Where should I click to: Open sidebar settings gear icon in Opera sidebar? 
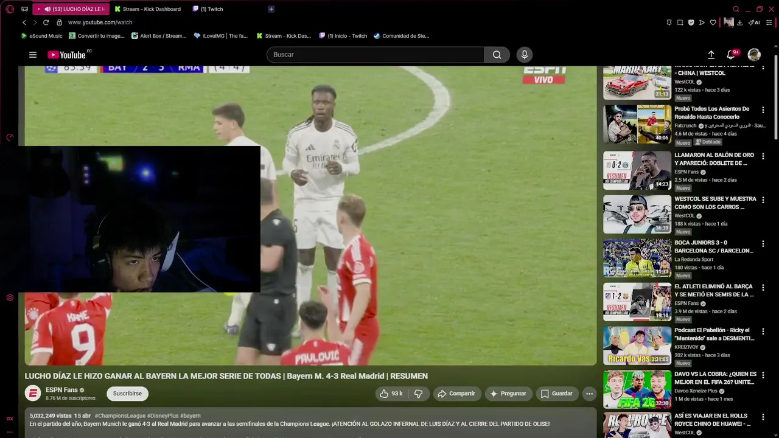pyautogui.click(x=10, y=297)
